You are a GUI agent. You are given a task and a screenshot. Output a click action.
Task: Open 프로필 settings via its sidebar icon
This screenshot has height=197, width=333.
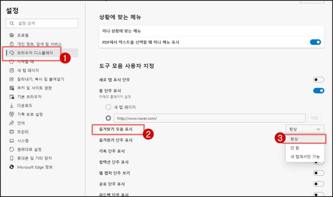pyautogui.click(x=12, y=35)
